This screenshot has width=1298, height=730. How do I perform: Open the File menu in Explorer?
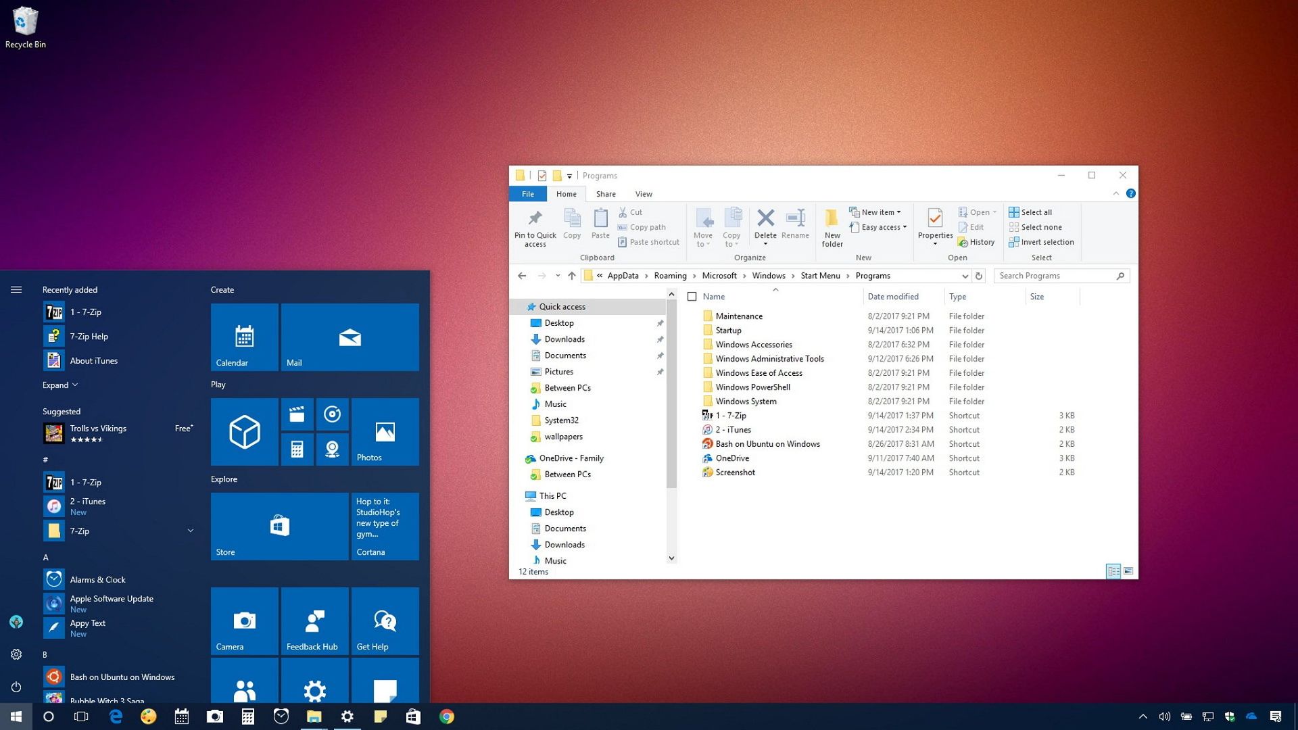[527, 194]
